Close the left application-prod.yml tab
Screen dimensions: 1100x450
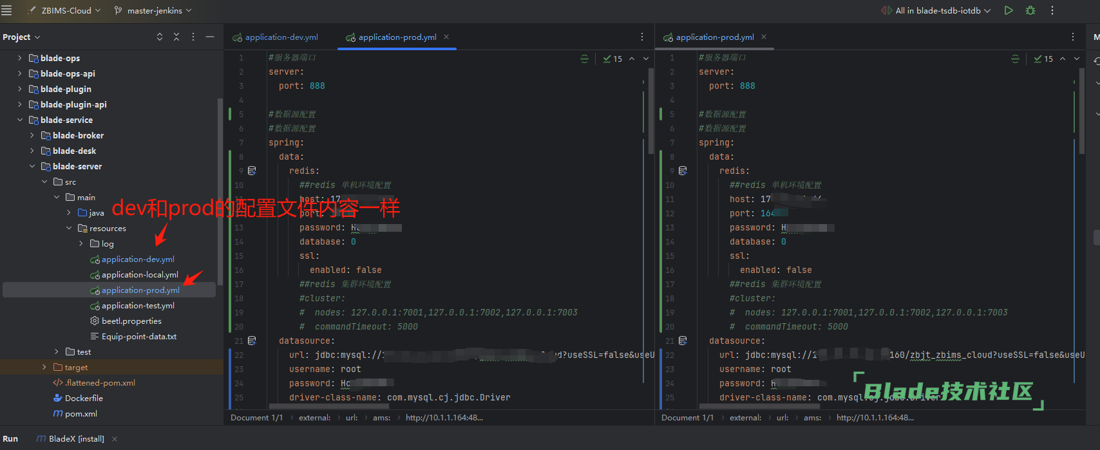pos(446,37)
